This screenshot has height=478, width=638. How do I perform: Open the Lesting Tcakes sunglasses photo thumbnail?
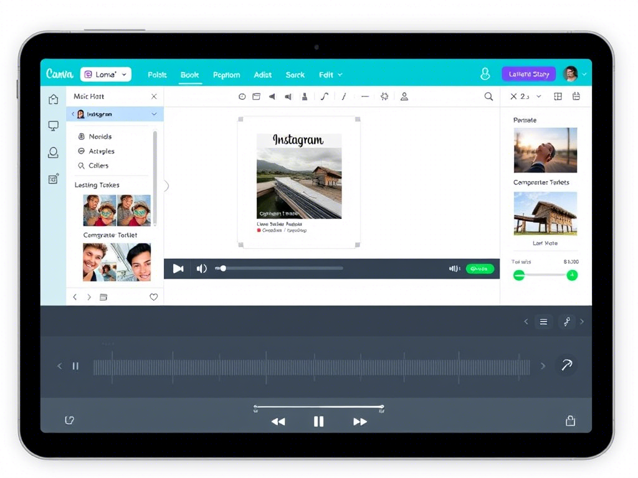pyautogui.click(x=117, y=210)
